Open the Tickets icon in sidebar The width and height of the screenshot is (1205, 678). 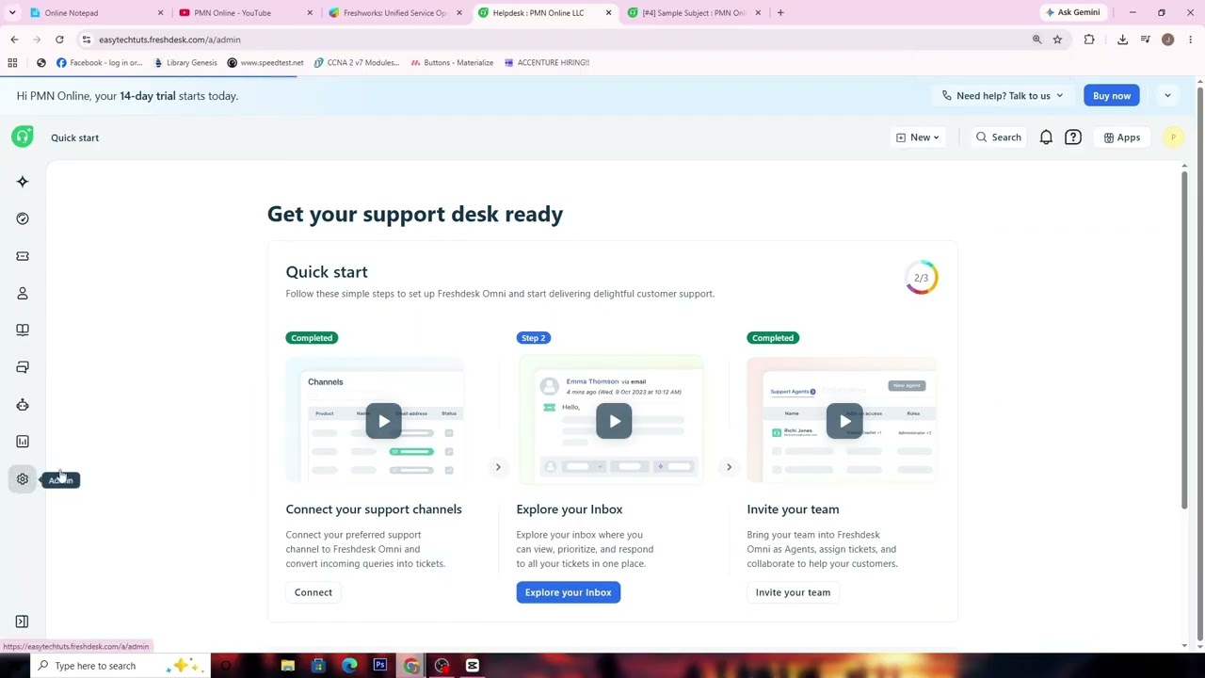click(23, 256)
